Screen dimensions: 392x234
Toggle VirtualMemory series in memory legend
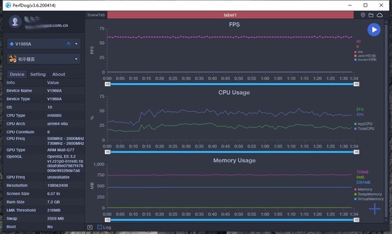[369, 199]
